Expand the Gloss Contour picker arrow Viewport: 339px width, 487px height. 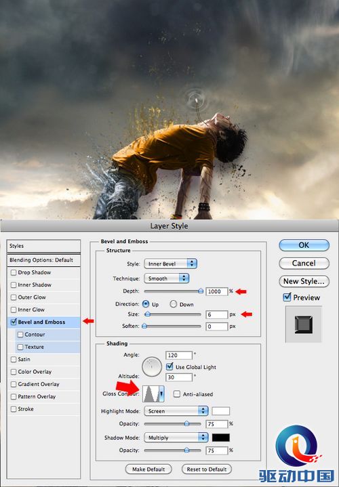click(x=161, y=394)
